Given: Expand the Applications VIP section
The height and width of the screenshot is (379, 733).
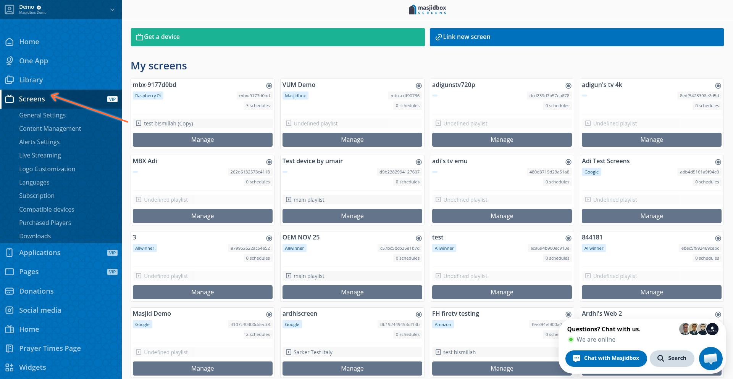Looking at the screenshot, I should click(40, 252).
